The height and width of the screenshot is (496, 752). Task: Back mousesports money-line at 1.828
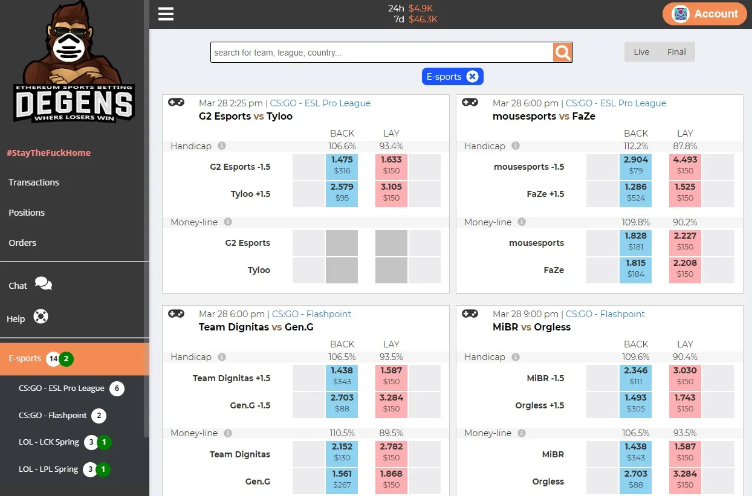tap(635, 243)
